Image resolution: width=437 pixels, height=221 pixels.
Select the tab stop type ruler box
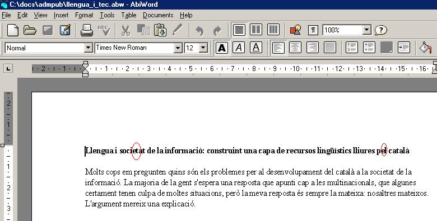8,69
